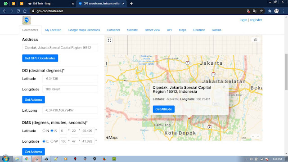The width and height of the screenshot is (288, 162).
Task: Click the taskbar clock showing 6:28 PM
Action: tap(277, 159)
